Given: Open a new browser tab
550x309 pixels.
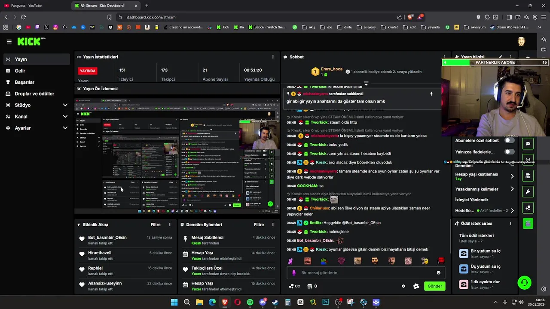Looking at the screenshot, I should tap(147, 6).
